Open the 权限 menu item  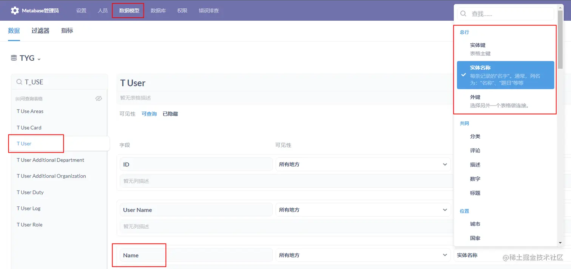click(182, 11)
